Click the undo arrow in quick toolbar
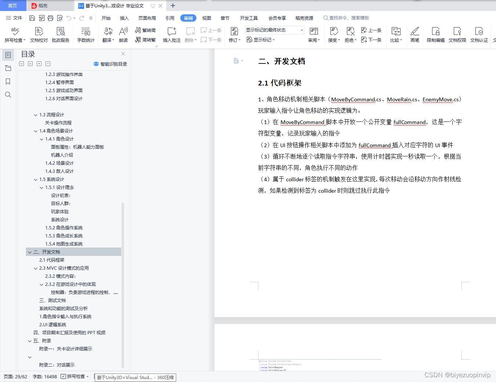Screen dimensions: 496x382 coord(69,18)
